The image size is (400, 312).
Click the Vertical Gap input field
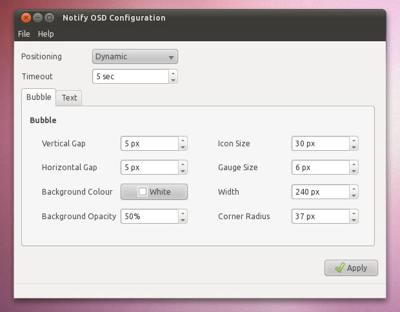click(150, 144)
